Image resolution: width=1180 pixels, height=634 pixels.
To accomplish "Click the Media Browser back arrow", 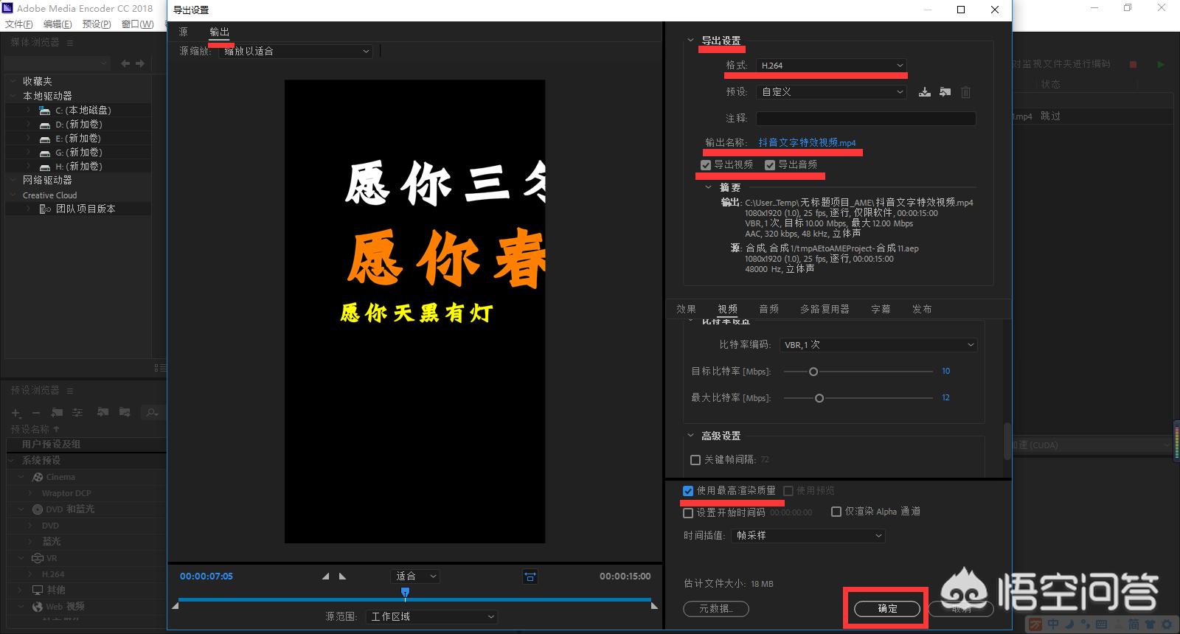I will coord(125,63).
